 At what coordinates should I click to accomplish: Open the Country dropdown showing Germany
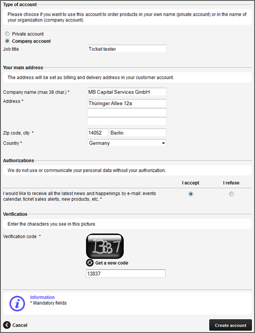pyautogui.click(x=127, y=143)
